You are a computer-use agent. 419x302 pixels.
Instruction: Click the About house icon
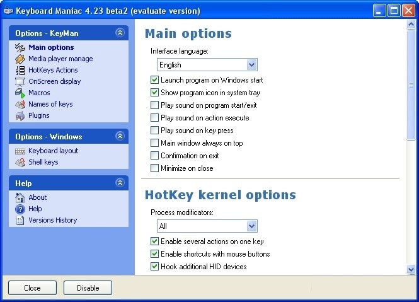coord(20,198)
